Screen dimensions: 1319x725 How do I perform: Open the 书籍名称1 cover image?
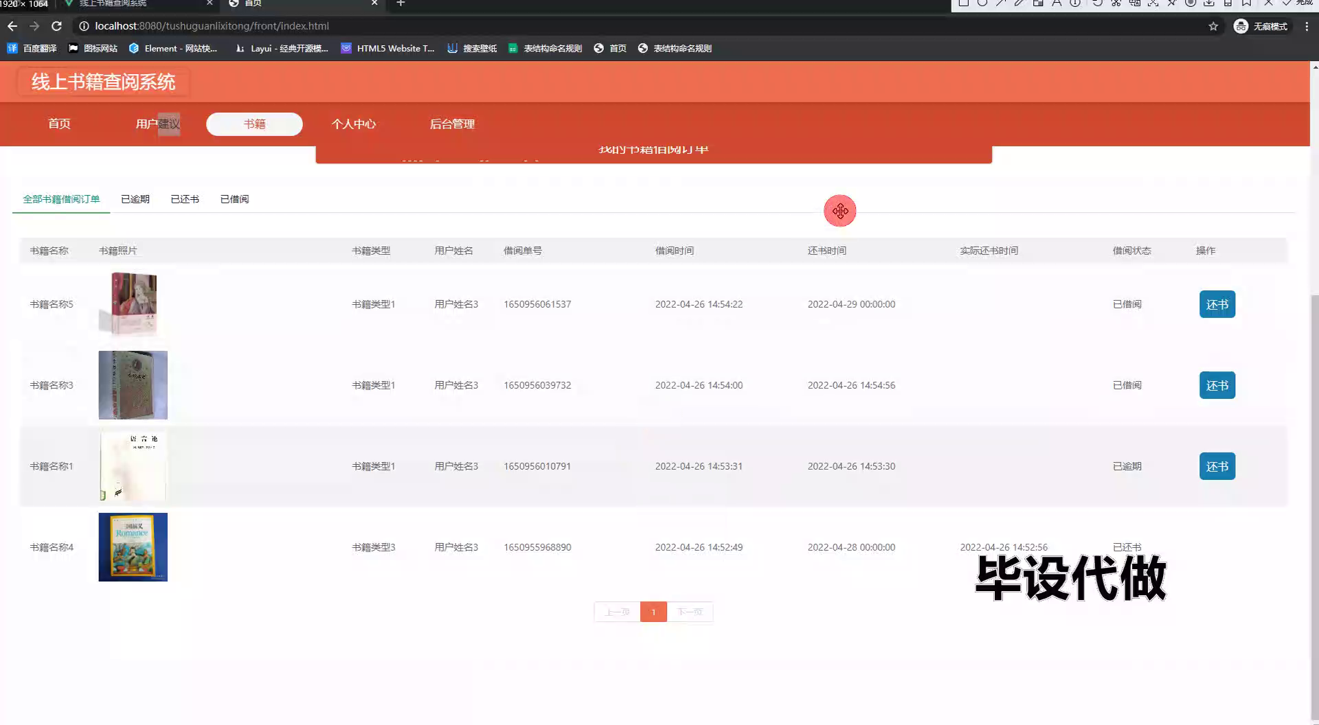(133, 466)
